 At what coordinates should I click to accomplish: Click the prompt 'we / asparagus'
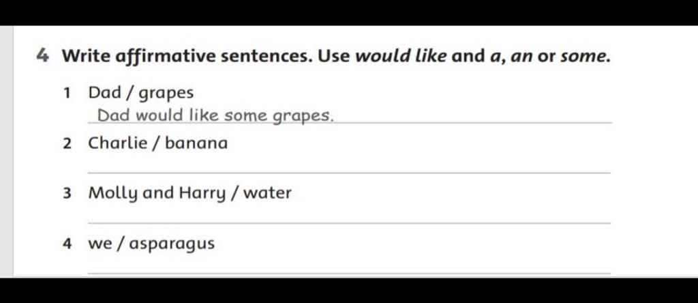[151, 244]
